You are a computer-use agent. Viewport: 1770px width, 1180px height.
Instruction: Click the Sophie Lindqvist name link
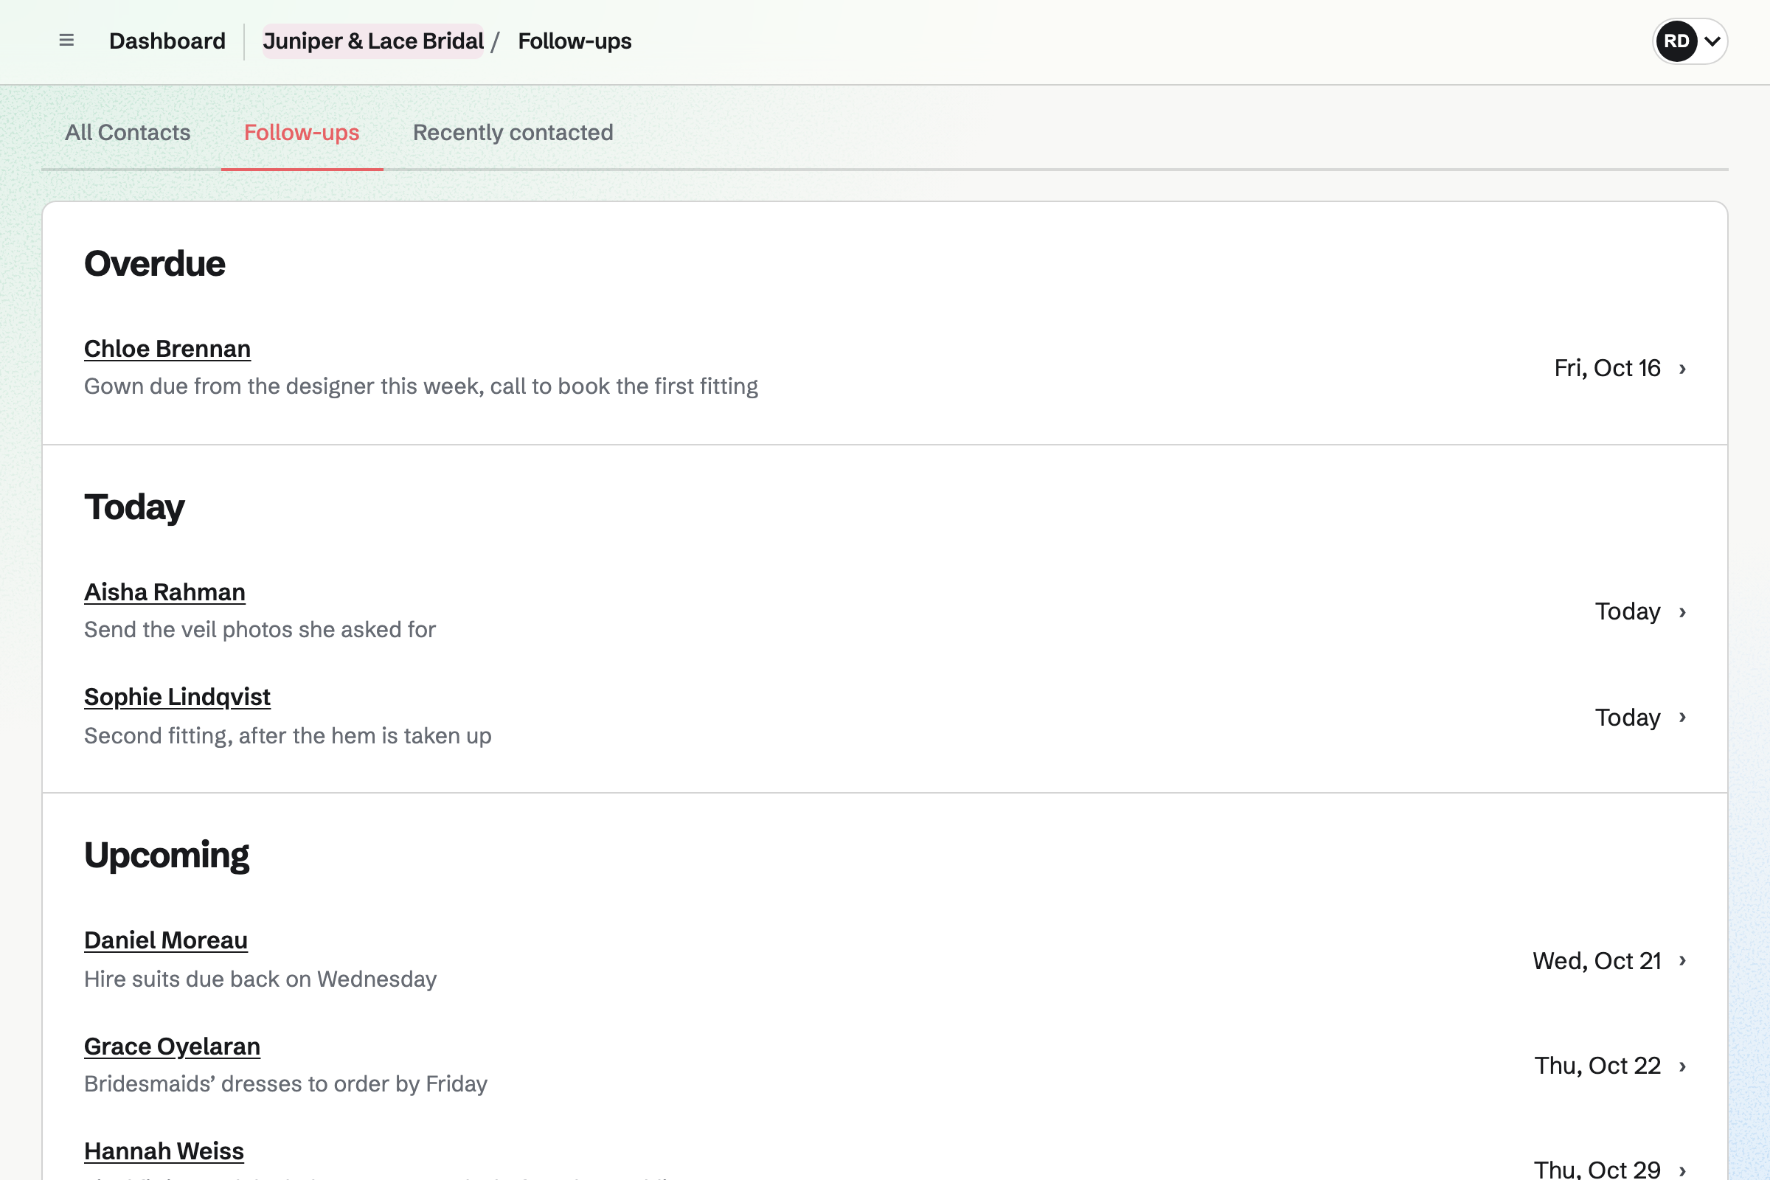tap(177, 697)
